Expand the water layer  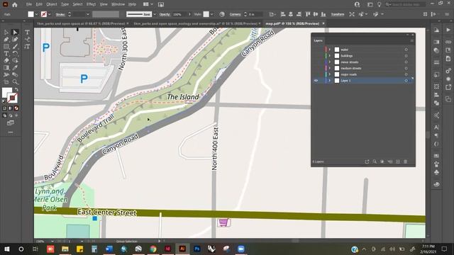329,50
